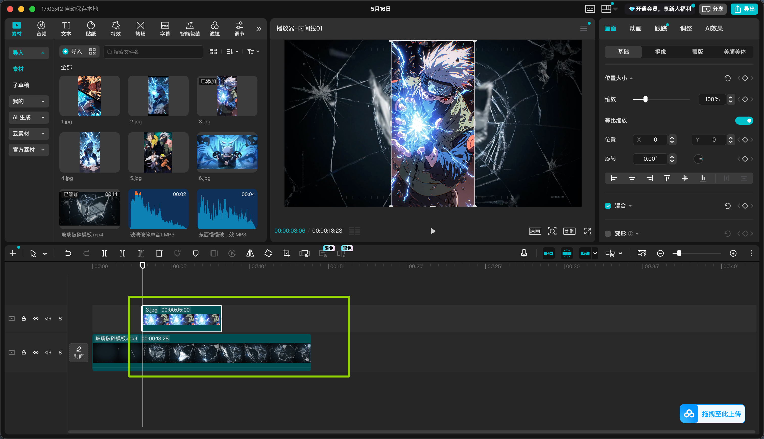Click the 原画 original quality icon
This screenshot has height=439, width=764.
click(x=535, y=231)
